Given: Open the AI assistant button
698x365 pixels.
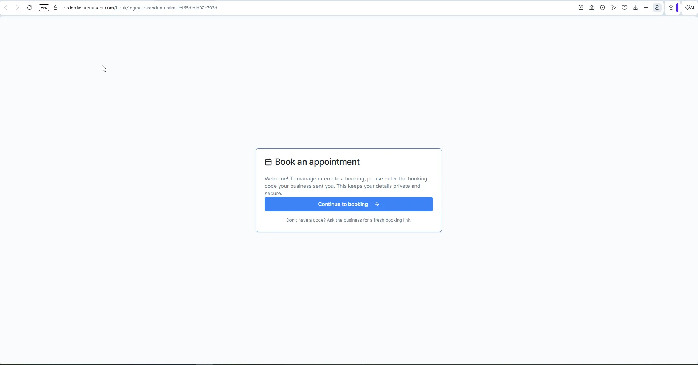Looking at the screenshot, I should (690, 8).
